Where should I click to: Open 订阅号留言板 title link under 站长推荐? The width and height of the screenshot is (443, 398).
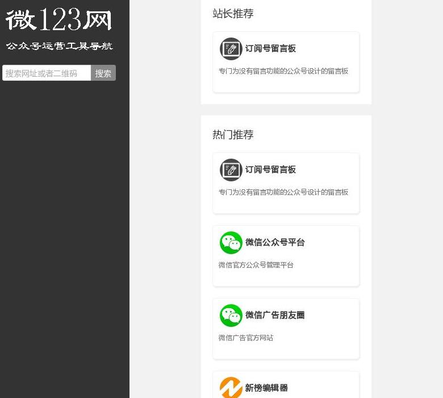tap(270, 48)
